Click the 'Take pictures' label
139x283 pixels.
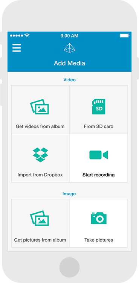pyautogui.click(x=99, y=240)
